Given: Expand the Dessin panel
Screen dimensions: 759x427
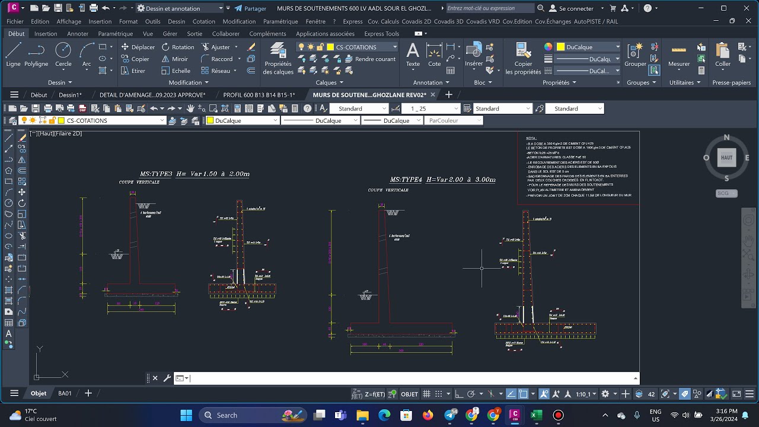Looking at the screenshot, I should tap(59, 82).
